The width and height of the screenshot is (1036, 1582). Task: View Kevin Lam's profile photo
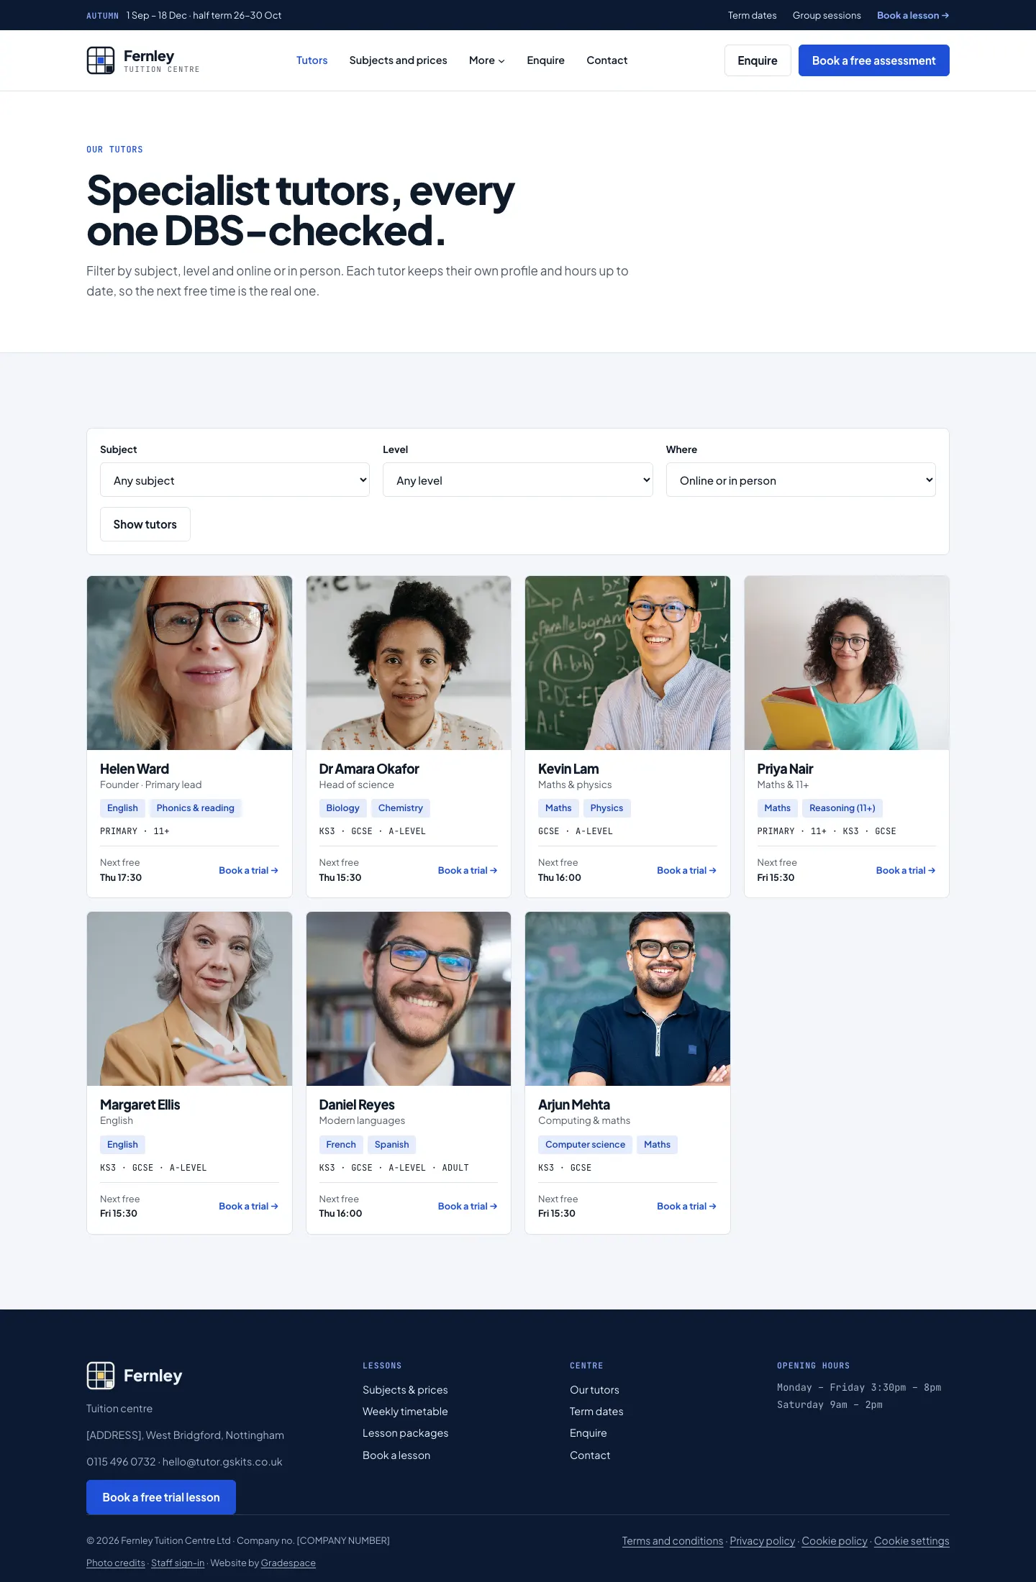click(x=627, y=663)
